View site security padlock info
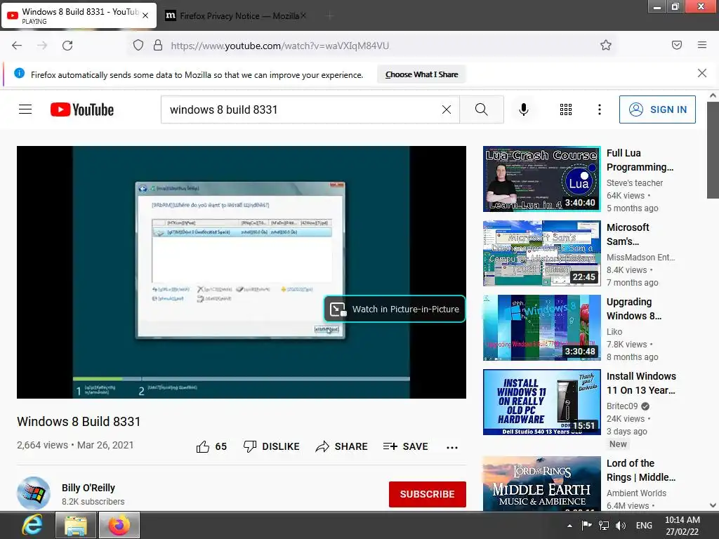 (158, 46)
